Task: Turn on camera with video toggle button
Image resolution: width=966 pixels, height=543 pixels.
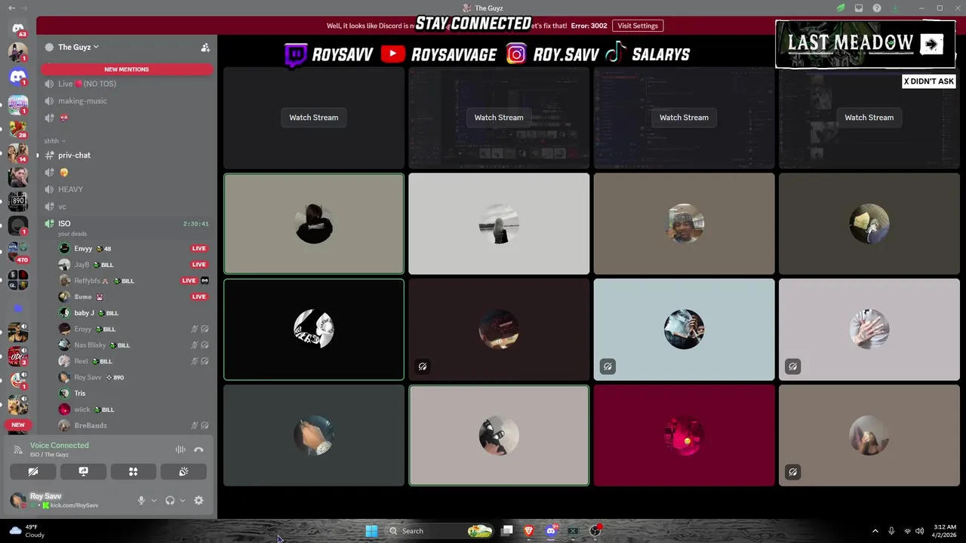Action: (33, 471)
